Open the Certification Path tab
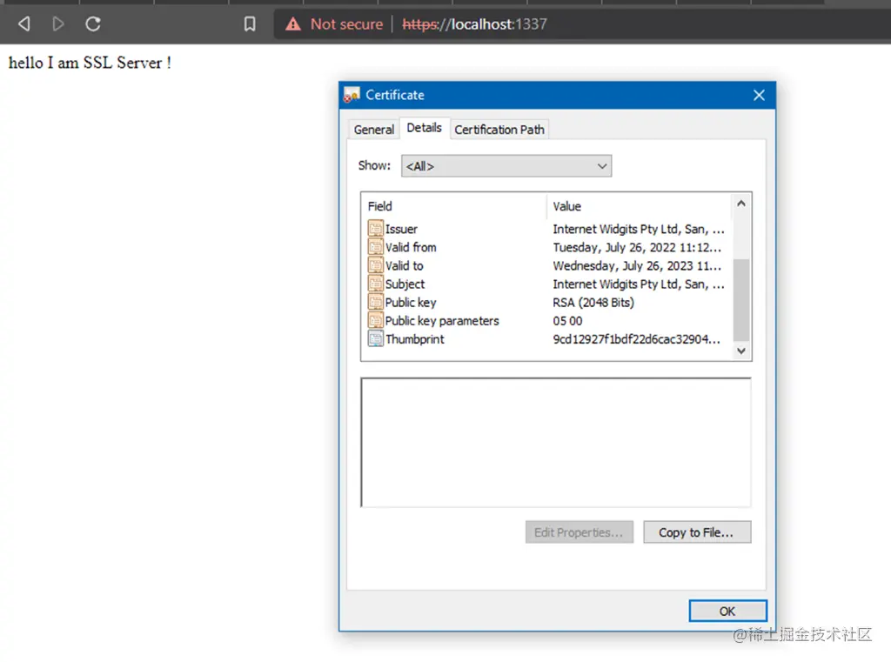Viewport: 891px width, 662px height. tap(499, 130)
